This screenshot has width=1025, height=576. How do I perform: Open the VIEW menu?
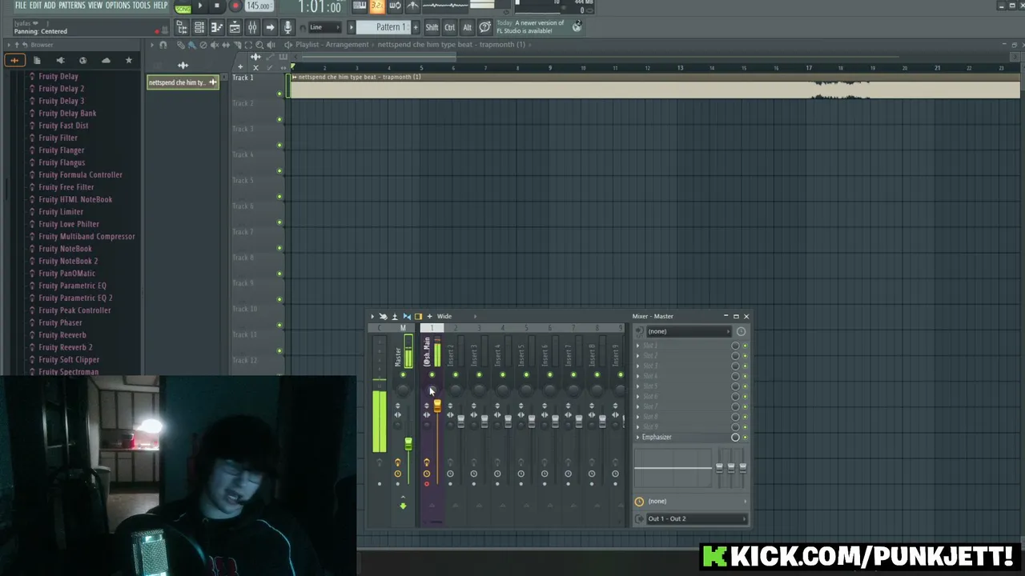[95, 6]
